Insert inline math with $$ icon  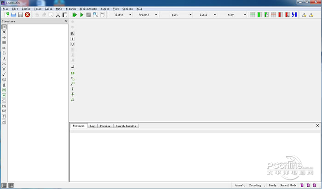pyautogui.click(x=73, y=73)
